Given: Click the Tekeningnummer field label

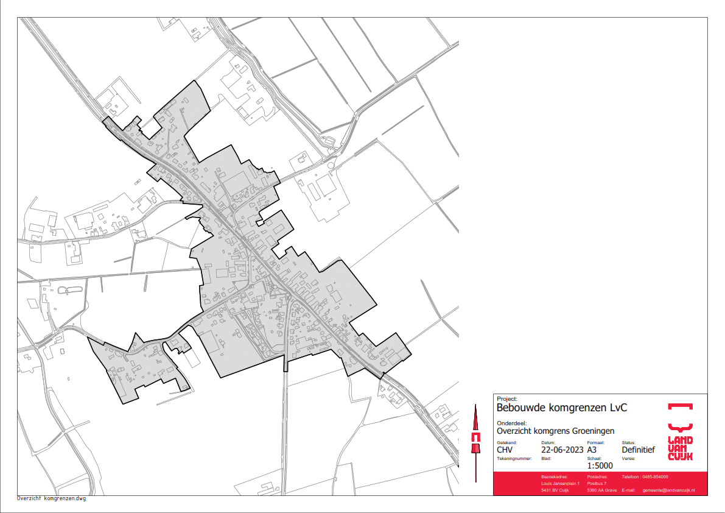Looking at the screenshot, I should (x=514, y=458).
